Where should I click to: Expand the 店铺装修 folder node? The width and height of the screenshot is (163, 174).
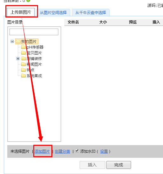point(18,58)
